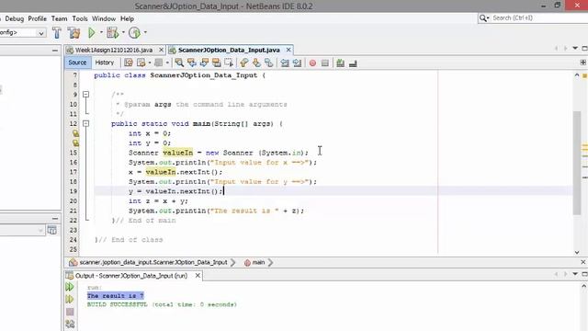
Task: Click the Stop Macro Recording icon
Action: pos(324,63)
